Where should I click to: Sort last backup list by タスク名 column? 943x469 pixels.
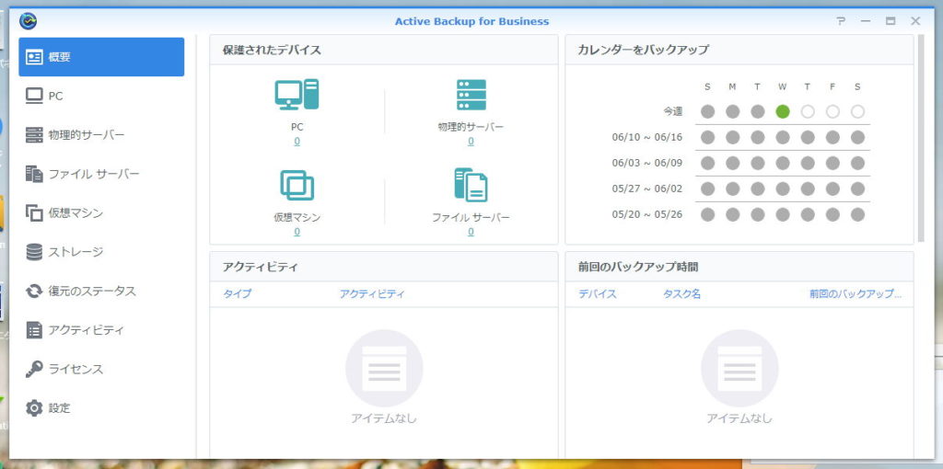tap(682, 294)
